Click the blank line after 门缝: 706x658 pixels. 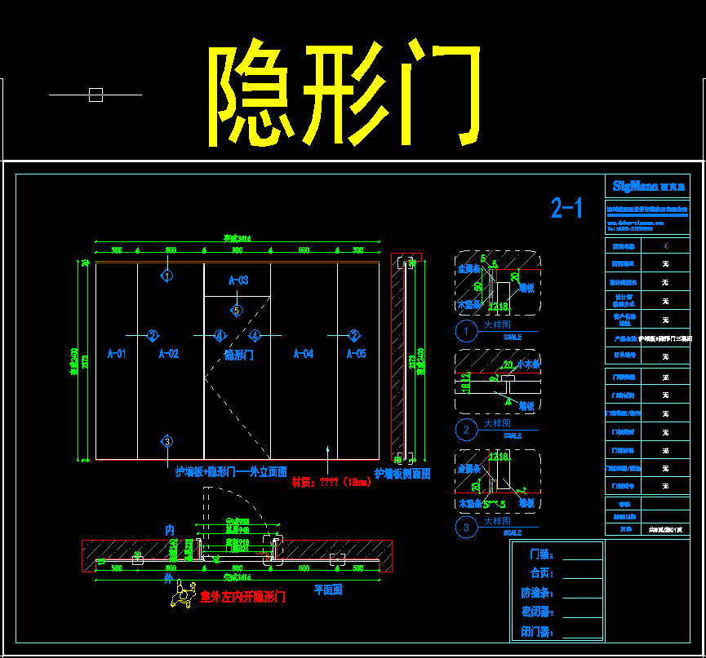(x=583, y=559)
